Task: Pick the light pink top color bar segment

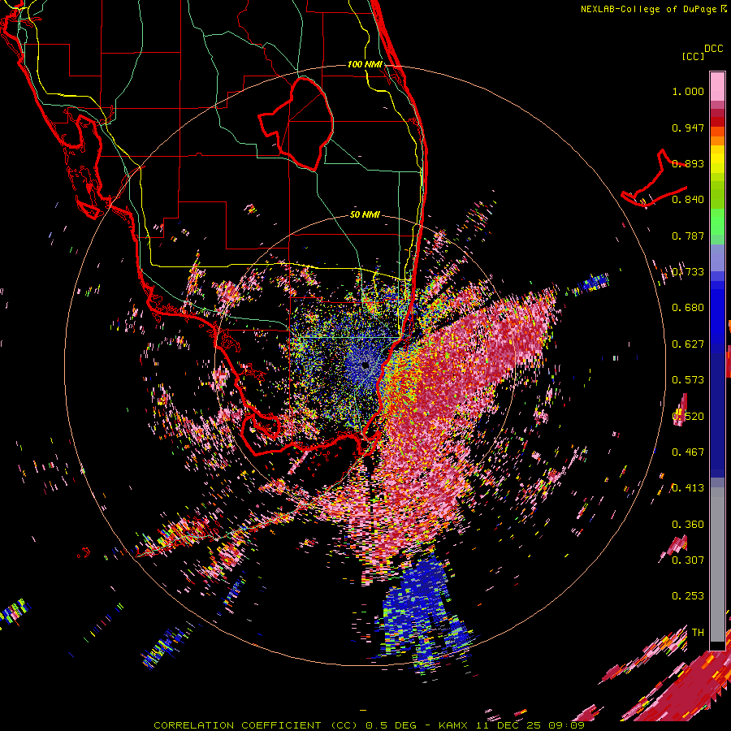Action: (x=717, y=86)
